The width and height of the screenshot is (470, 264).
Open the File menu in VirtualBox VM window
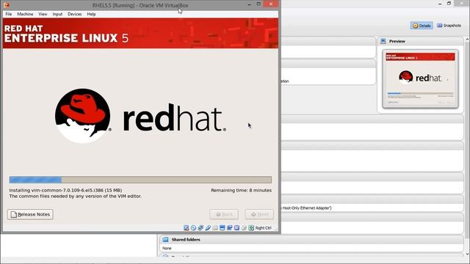[x=9, y=14]
